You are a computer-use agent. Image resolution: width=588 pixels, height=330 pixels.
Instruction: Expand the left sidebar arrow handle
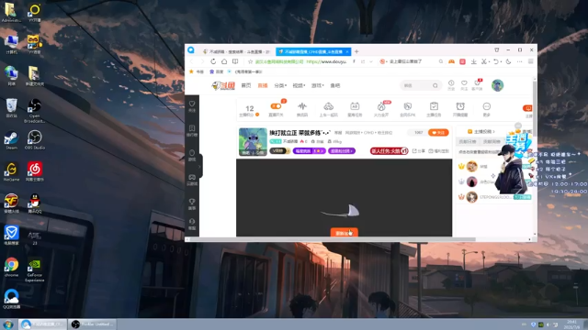pyautogui.click(x=200, y=166)
